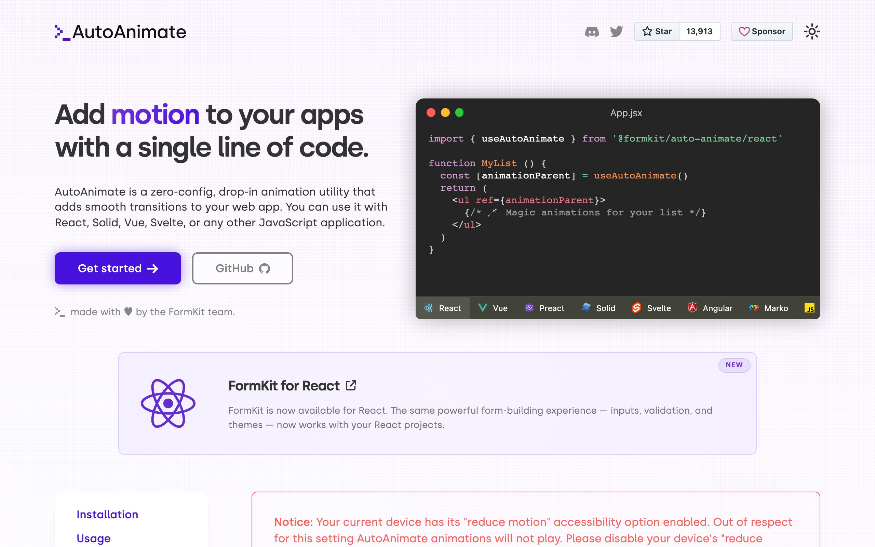Viewport: 875px width, 547px height.
Task: Click the red dot in code window
Action: tap(431, 112)
